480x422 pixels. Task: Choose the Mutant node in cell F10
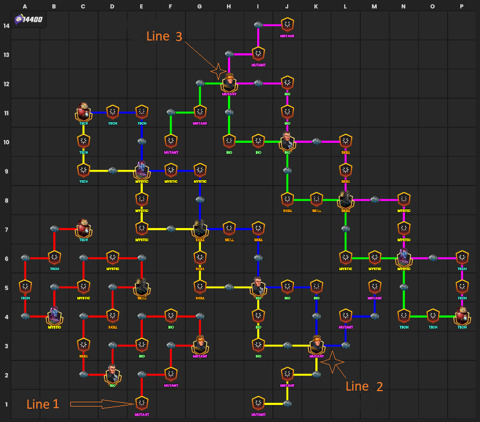(x=171, y=141)
